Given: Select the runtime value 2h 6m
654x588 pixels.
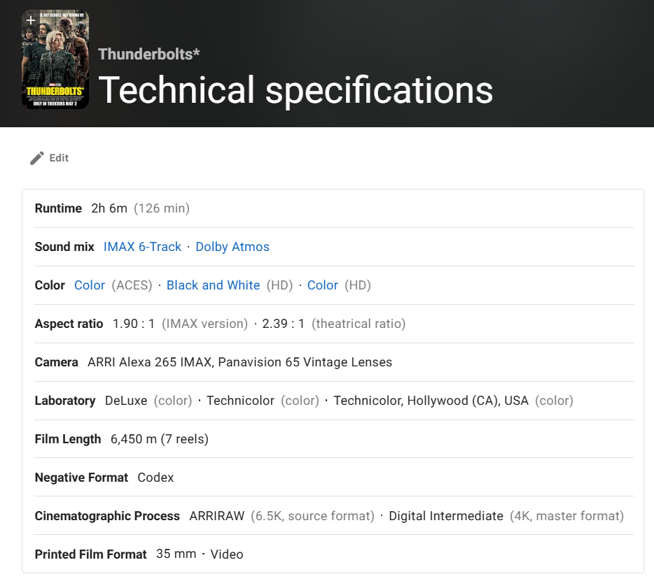Looking at the screenshot, I should [109, 208].
